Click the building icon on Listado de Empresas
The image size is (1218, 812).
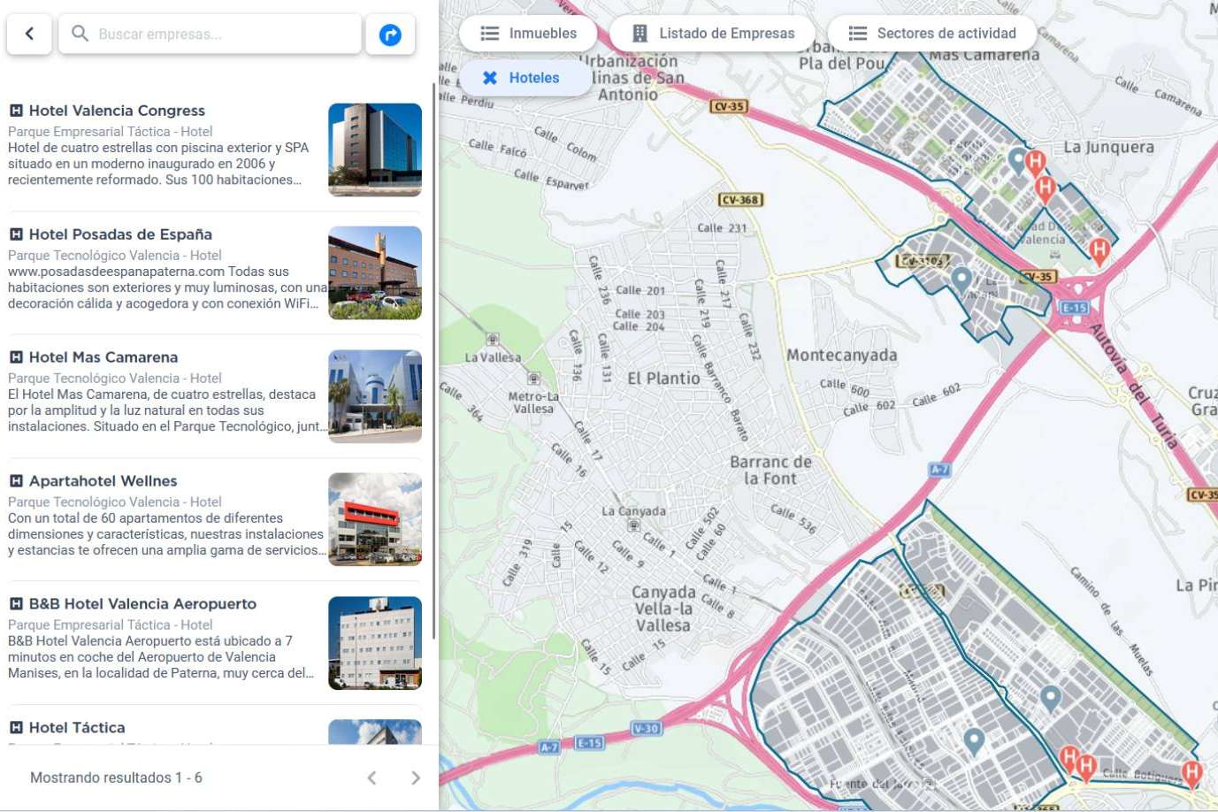click(x=640, y=34)
